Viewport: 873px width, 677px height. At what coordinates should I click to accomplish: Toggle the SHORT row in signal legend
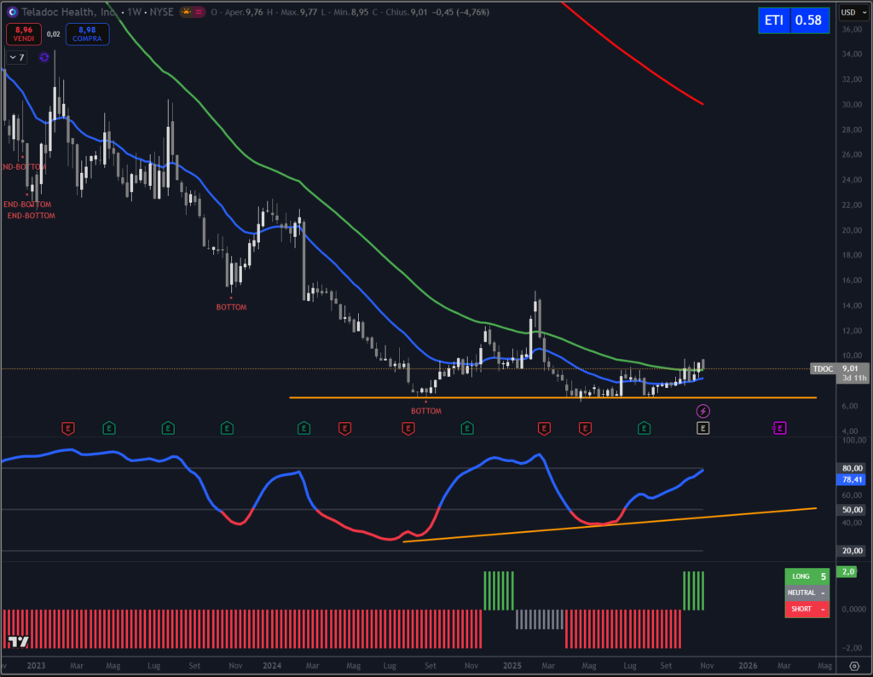coord(807,609)
